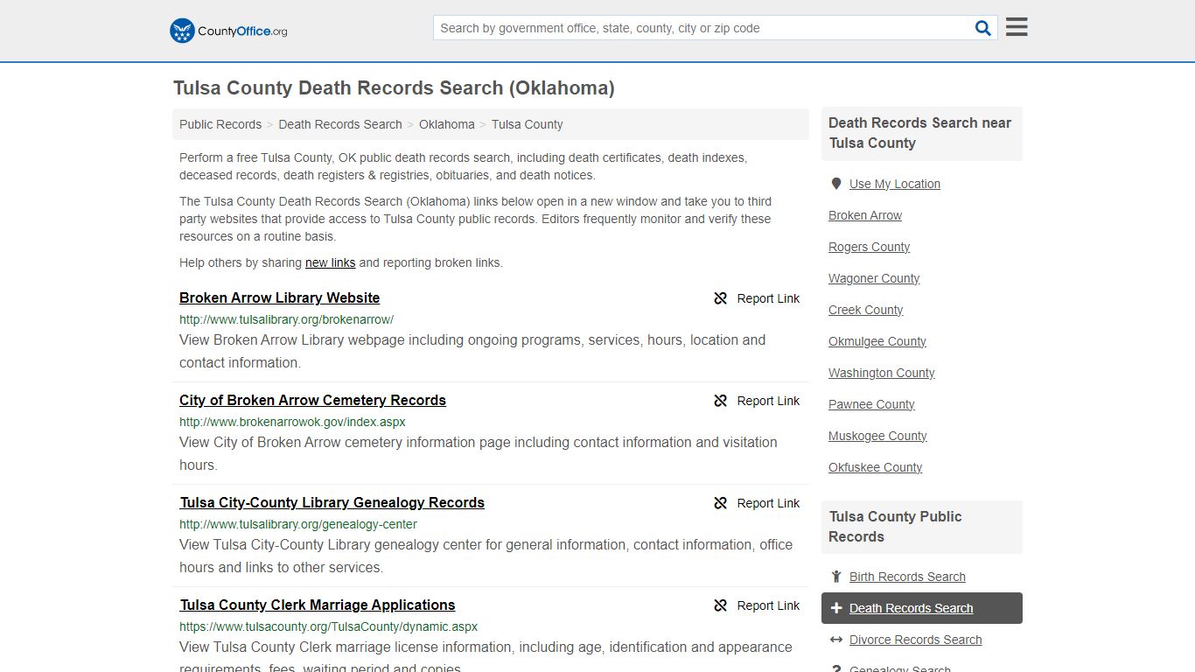The width and height of the screenshot is (1195, 672).
Task: Select Tulsa County breadcrumb
Action: tap(528, 124)
